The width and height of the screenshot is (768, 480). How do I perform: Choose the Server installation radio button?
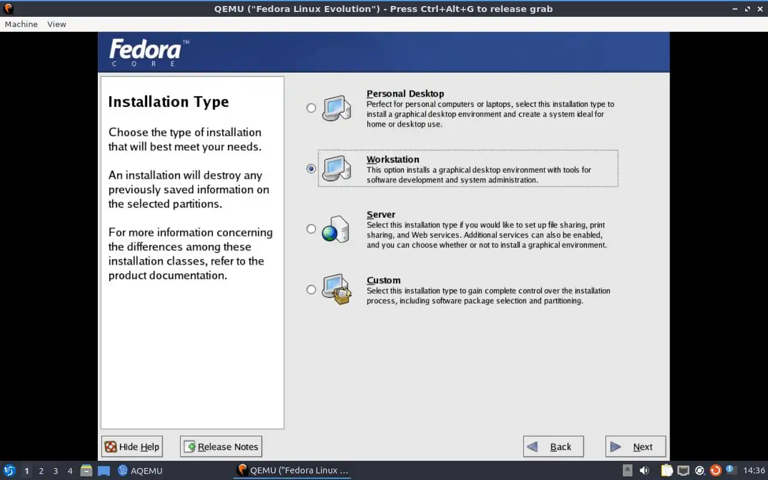311,229
